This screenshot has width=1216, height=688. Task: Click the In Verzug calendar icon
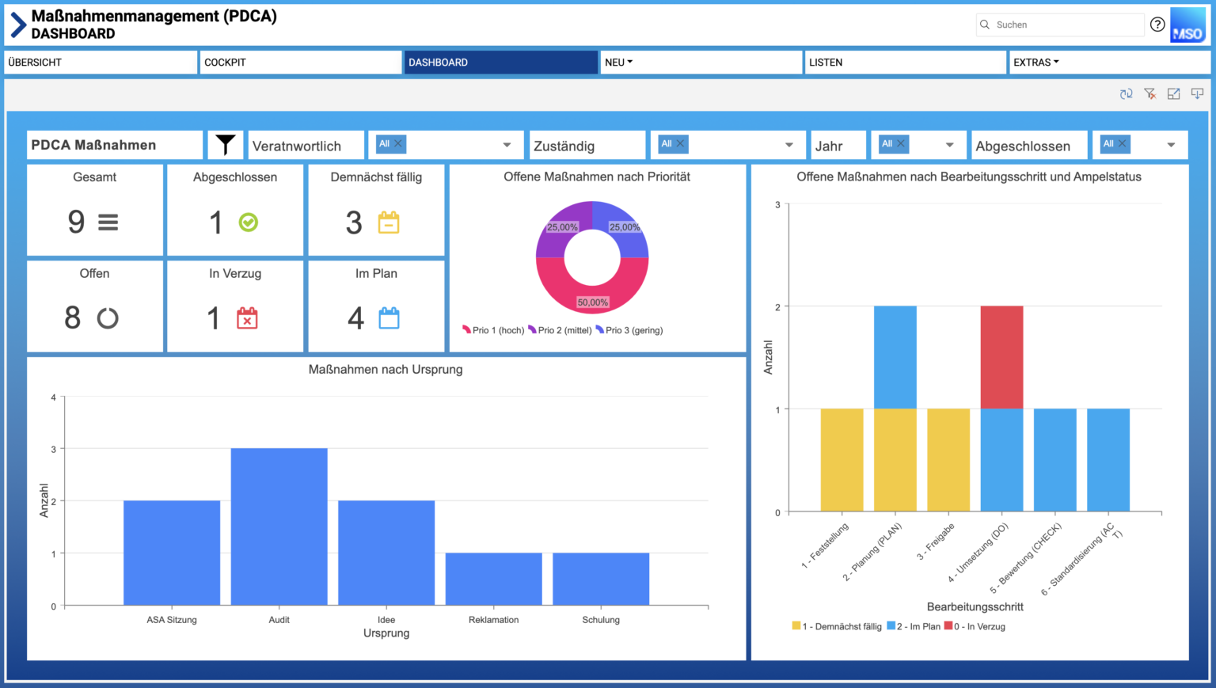click(x=247, y=318)
